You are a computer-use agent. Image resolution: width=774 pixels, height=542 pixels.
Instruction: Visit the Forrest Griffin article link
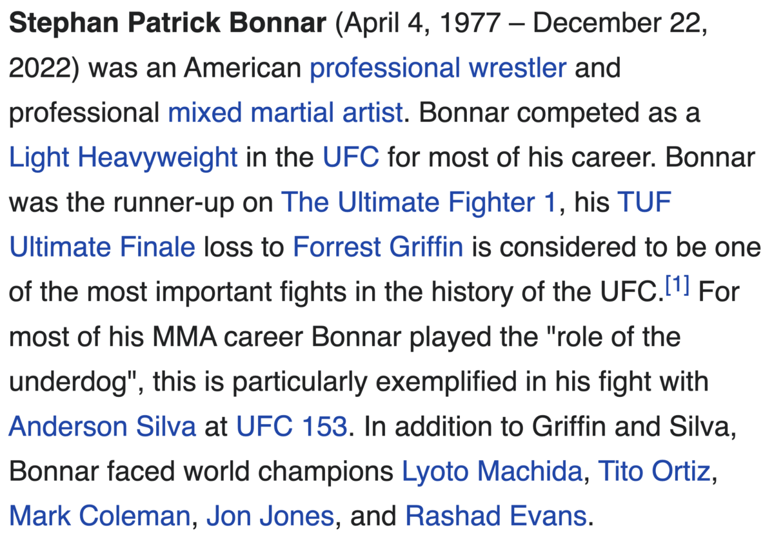(x=378, y=247)
